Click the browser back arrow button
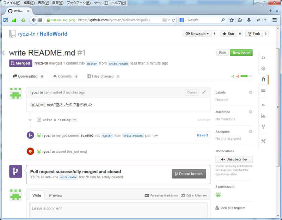Viewport: 282px width, 220px height. click(x=33, y=20)
